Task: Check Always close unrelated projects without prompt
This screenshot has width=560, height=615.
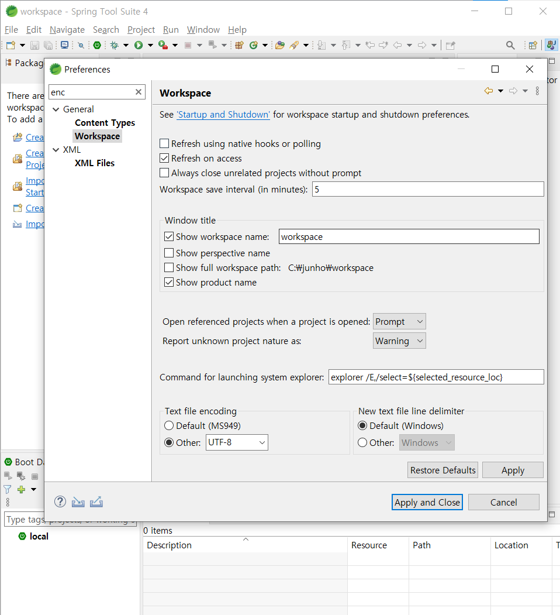Action: pos(165,173)
